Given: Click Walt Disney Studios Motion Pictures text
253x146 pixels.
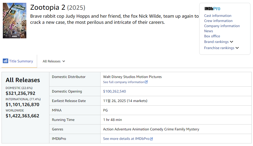Looking at the screenshot, I should click(132, 77).
